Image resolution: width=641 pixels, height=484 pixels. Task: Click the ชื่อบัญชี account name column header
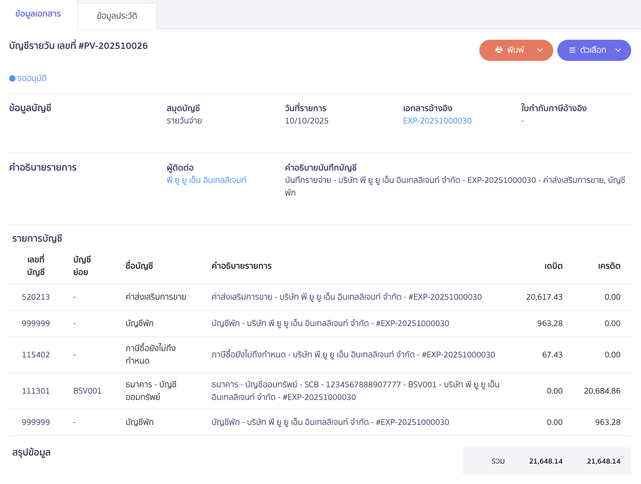point(139,266)
